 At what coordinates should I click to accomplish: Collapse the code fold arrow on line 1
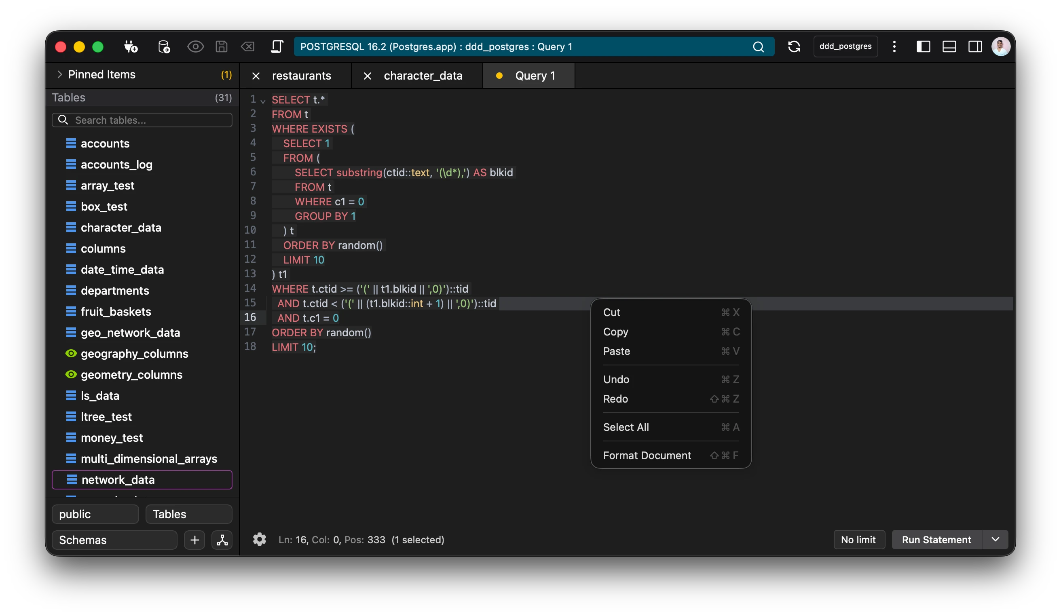pyautogui.click(x=263, y=101)
